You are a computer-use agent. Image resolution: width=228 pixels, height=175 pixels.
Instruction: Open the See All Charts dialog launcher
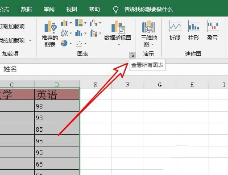pos(132,55)
